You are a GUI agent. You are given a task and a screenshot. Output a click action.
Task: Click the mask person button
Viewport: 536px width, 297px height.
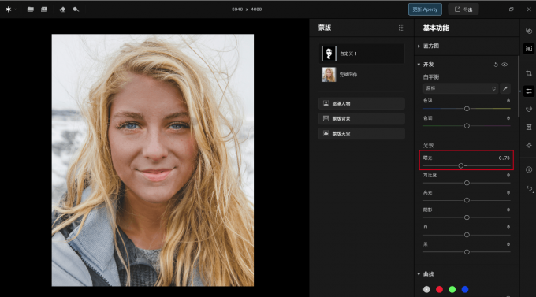point(362,103)
